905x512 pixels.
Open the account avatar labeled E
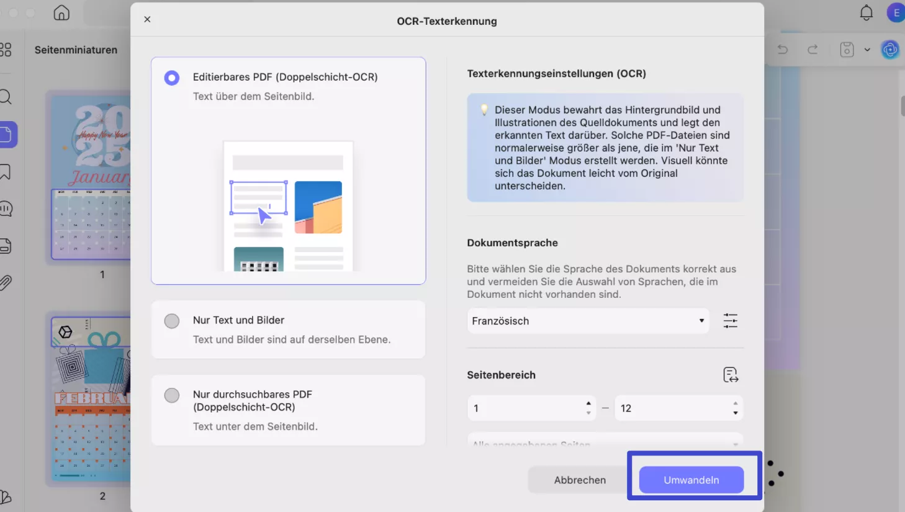(896, 12)
